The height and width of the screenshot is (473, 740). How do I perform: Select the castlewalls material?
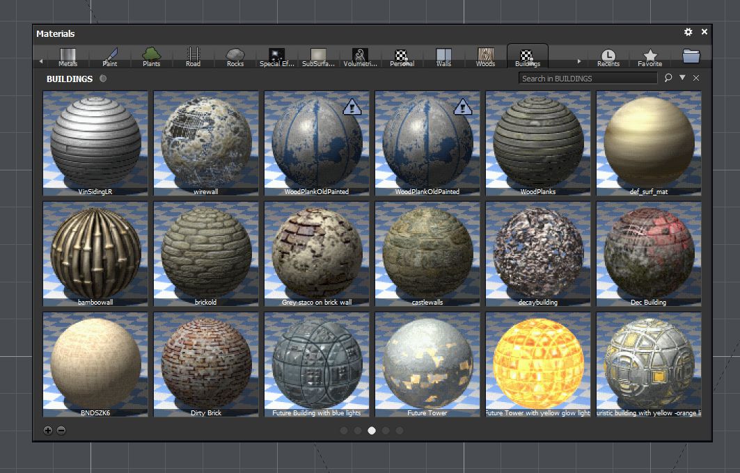click(427, 254)
